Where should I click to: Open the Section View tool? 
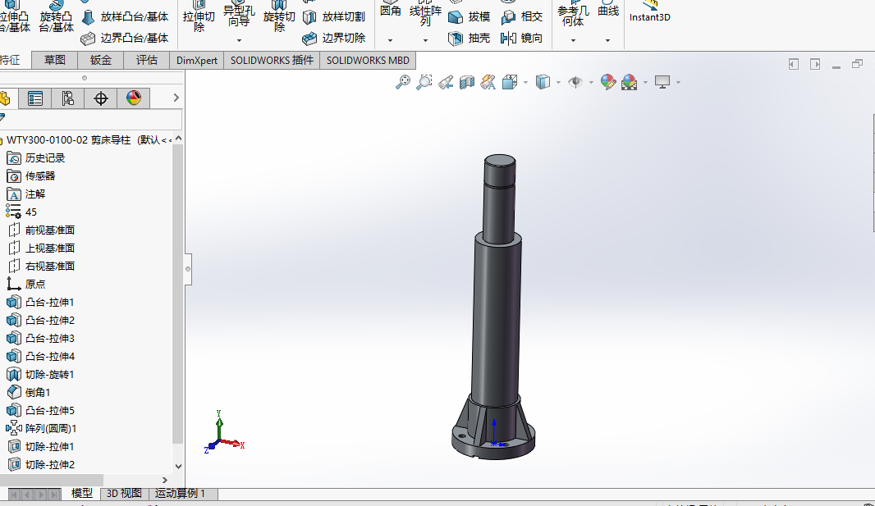click(466, 83)
